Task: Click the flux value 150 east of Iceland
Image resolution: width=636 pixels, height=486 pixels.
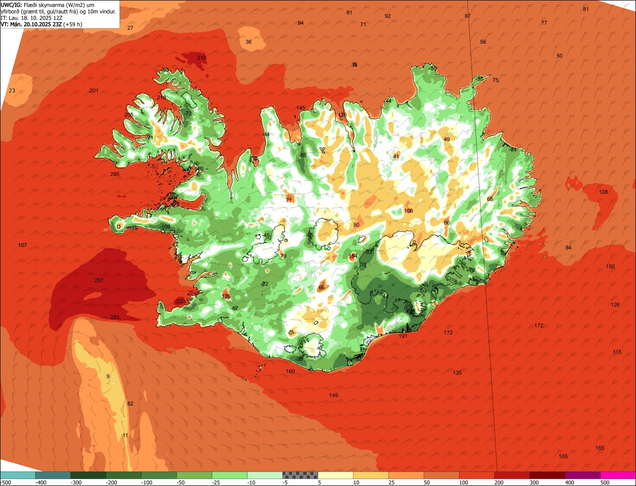Action: point(610,267)
